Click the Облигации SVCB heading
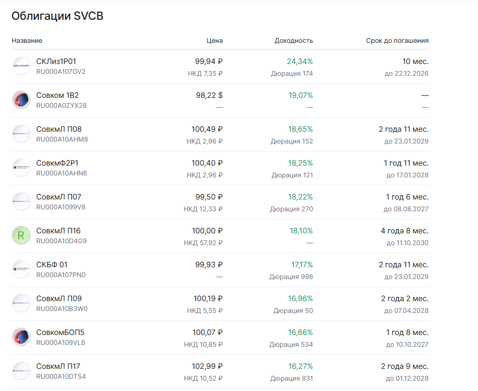Image resolution: width=478 pixels, height=391 pixels. [x=57, y=16]
